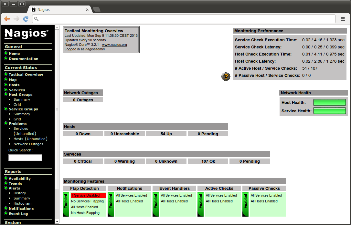This screenshot has height=225, width=351.
Task: Toggle Flap Detection Enabled indicator
Action: point(66,204)
